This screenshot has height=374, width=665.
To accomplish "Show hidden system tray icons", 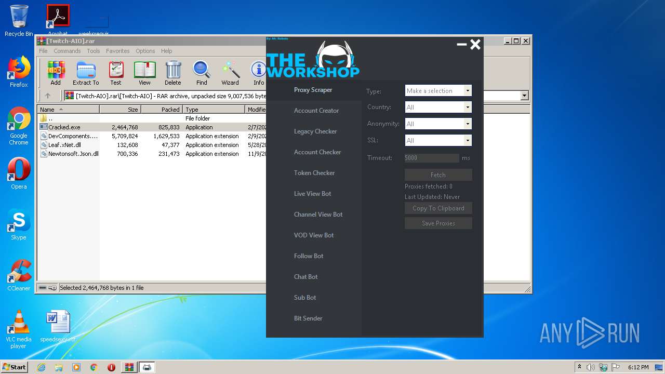I will 579,367.
